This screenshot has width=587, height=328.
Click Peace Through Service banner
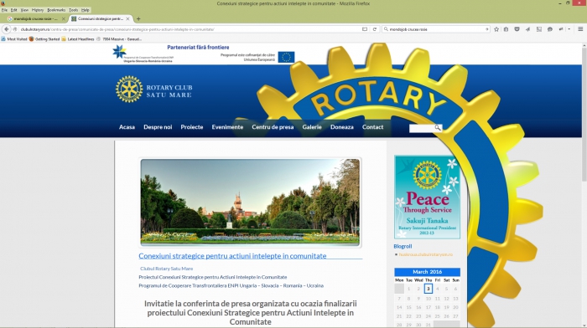coord(427,197)
